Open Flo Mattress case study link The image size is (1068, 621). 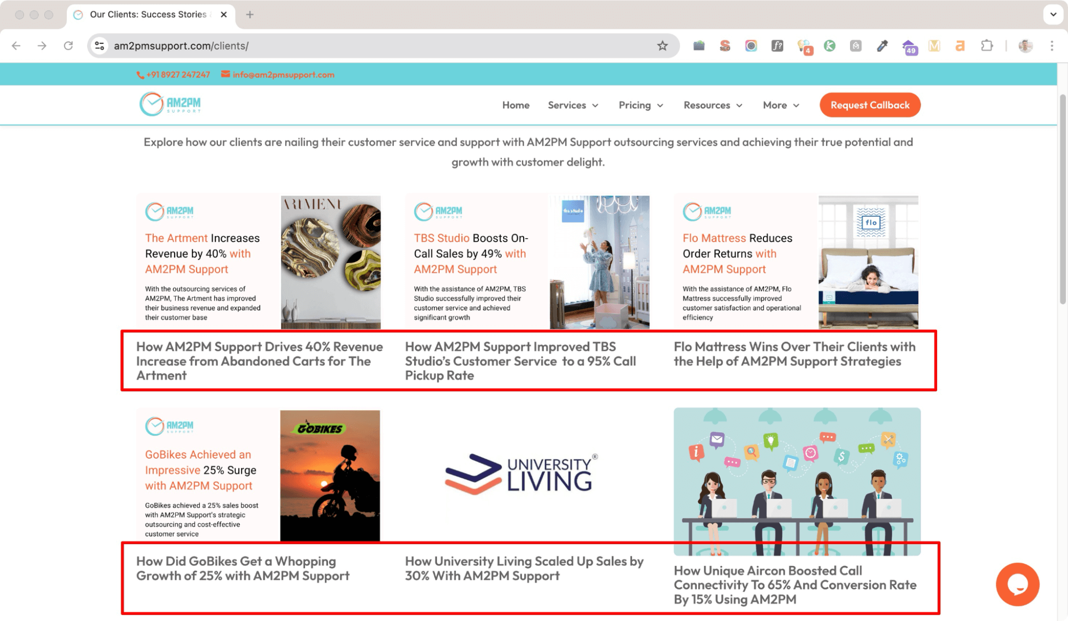coord(795,354)
